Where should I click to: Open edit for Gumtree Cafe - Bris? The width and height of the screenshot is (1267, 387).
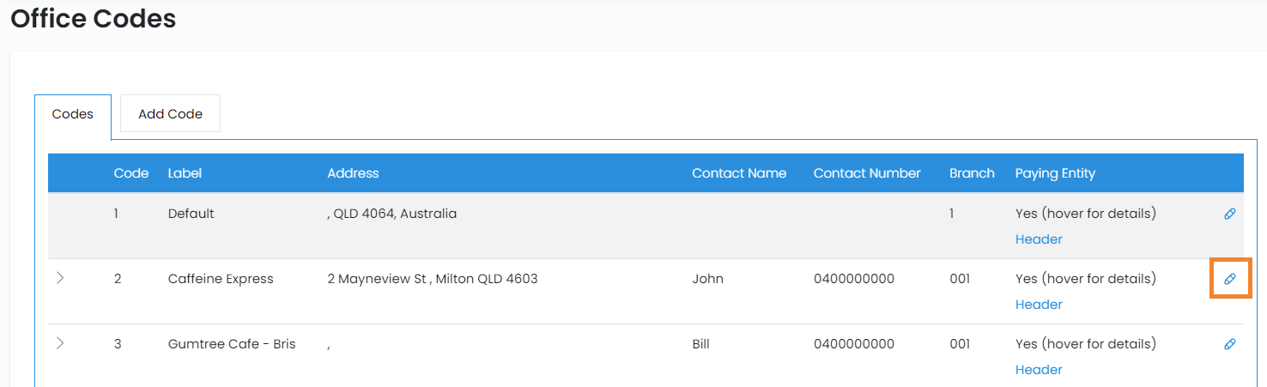pos(1229,344)
